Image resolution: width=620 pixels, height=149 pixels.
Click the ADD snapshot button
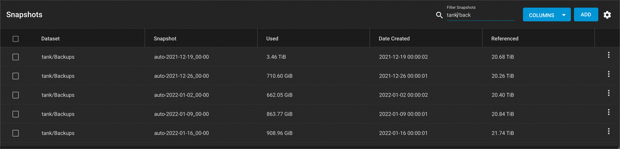tap(586, 15)
